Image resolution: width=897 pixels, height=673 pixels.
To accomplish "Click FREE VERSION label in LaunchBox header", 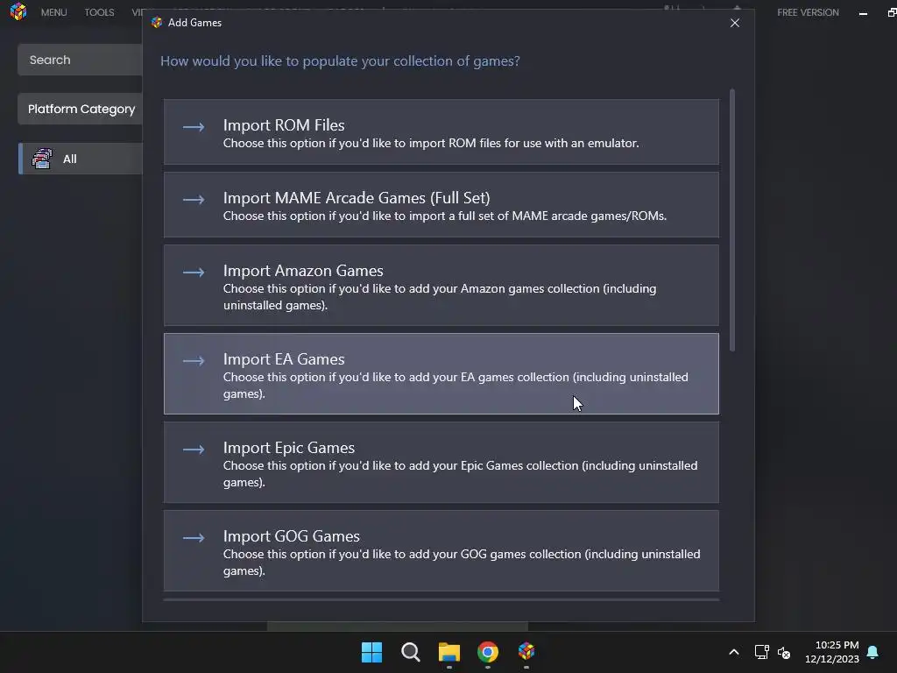I will click(808, 12).
